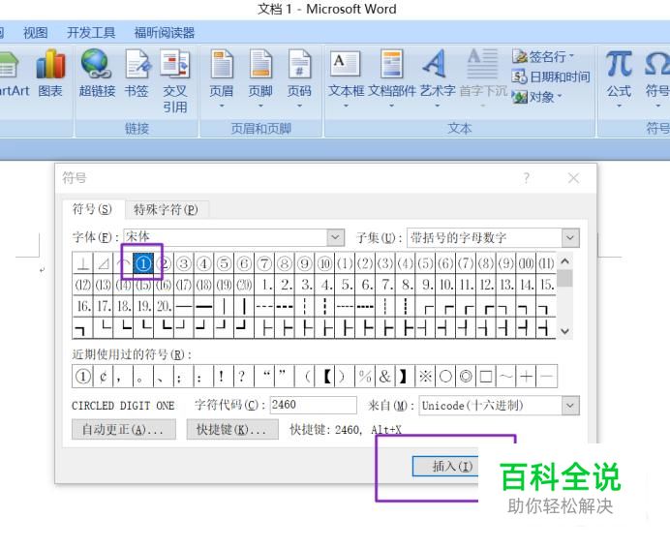Image resolution: width=670 pixels, height=549 pixels.
Task: Open the 超链接 hyperlink tool
Action: point(97,73)
